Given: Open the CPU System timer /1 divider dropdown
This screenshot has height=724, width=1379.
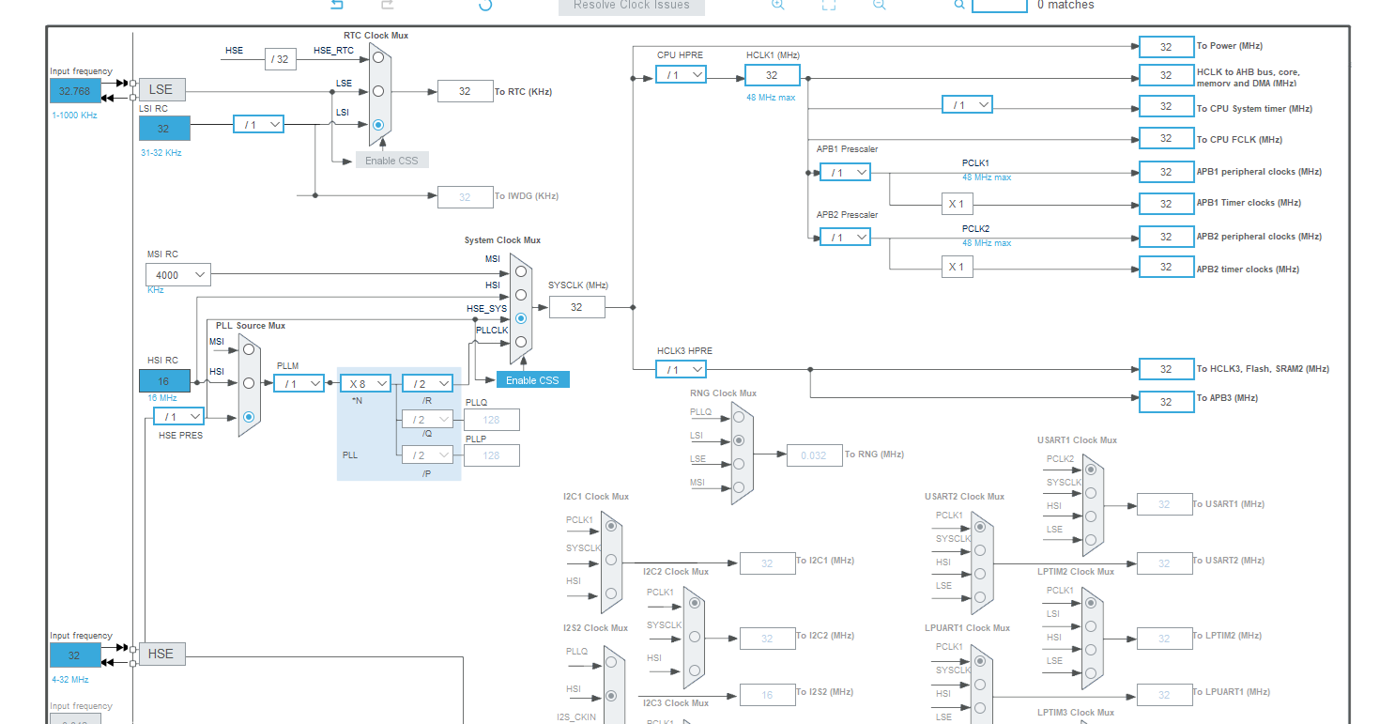Looking at the screenshot, I should [x=967, y=105].
